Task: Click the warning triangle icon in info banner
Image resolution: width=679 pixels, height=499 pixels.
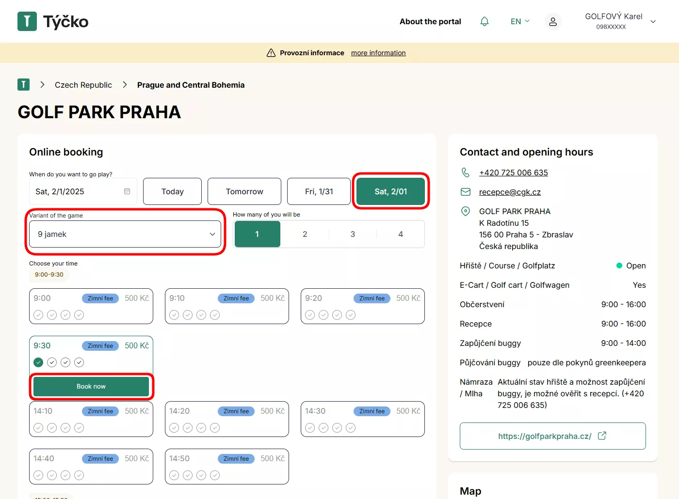Action: point(271,53)
